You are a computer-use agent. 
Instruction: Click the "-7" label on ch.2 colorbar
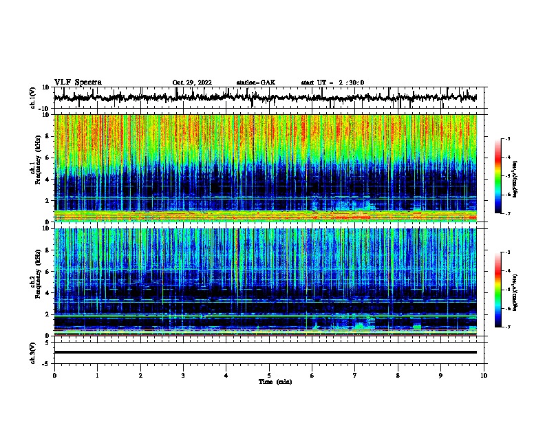click(507, 327)
